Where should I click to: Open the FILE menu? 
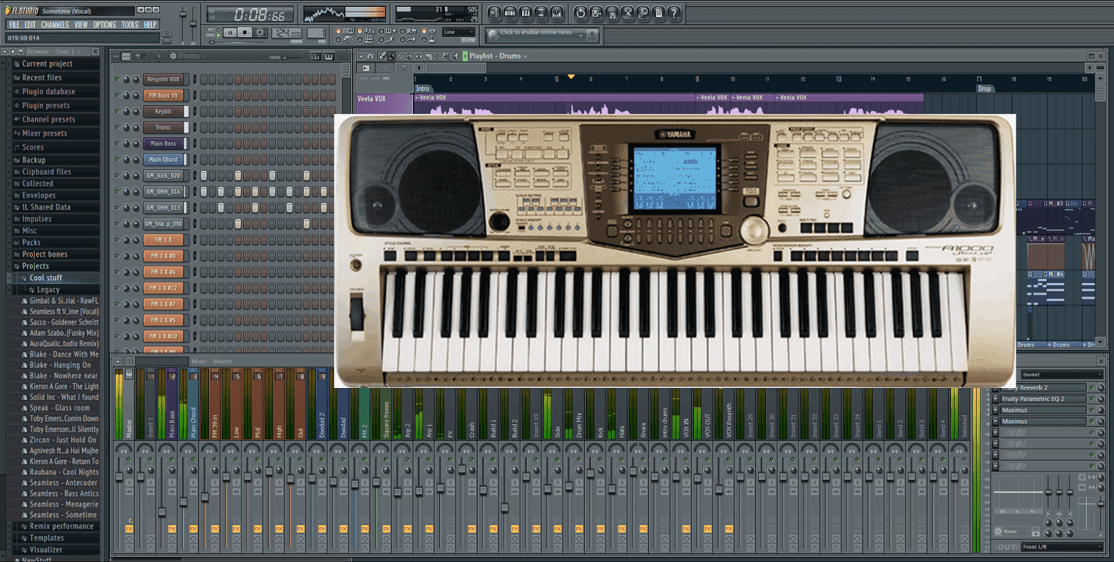point(14,24)
